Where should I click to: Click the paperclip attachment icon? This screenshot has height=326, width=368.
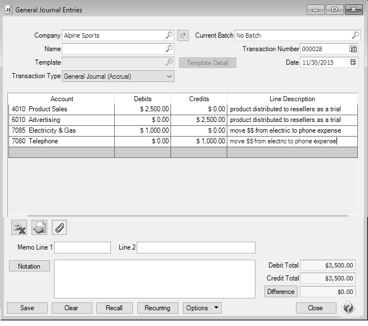click(x=59, y=228)
